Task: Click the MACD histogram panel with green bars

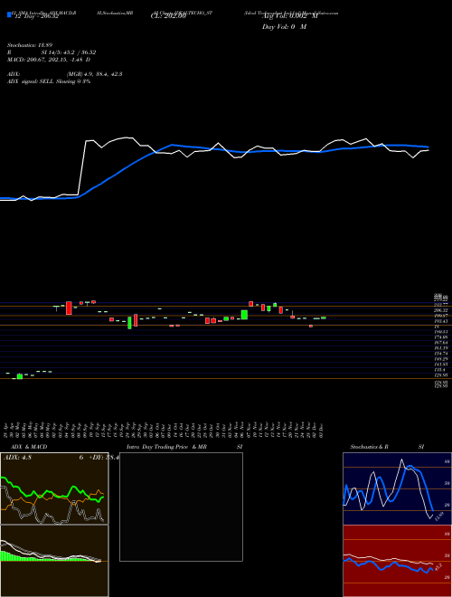Action: pos(54,561)
